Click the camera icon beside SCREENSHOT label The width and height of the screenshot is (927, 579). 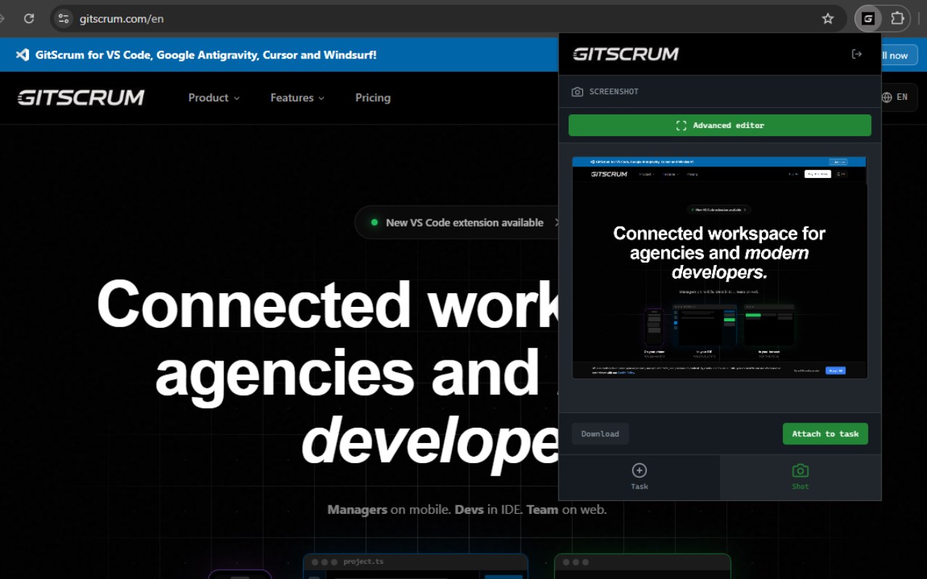[x=577, y=92]
